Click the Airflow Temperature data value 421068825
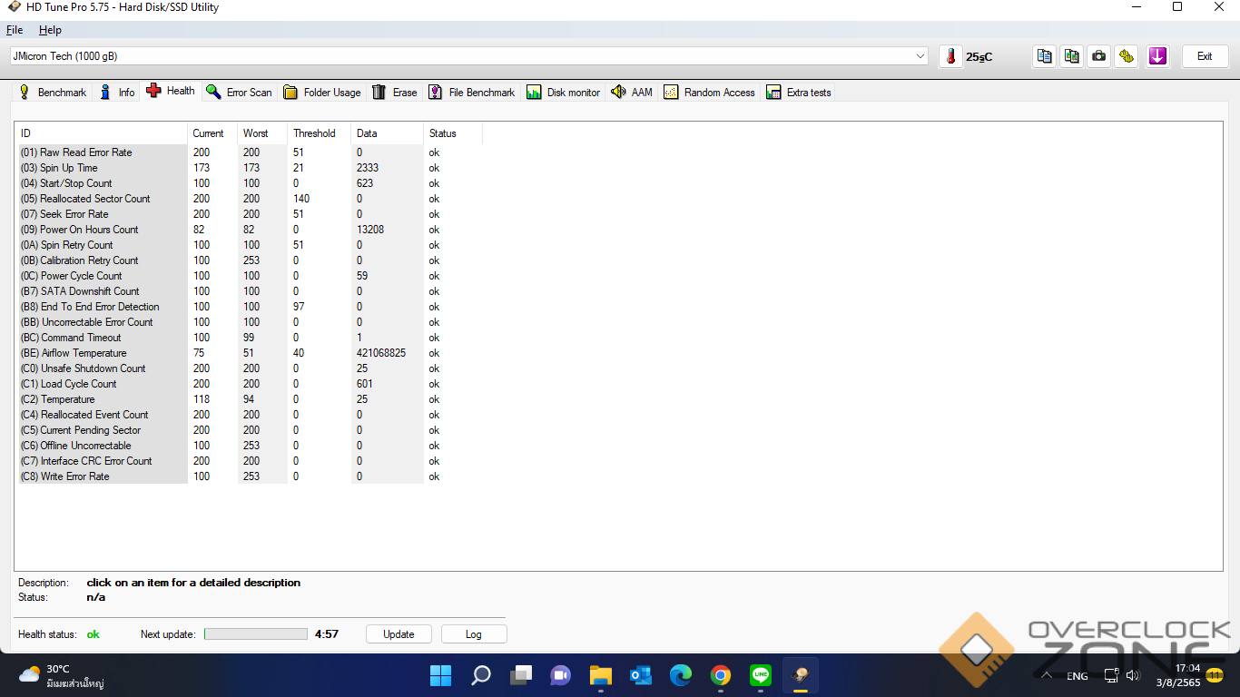 381,353
